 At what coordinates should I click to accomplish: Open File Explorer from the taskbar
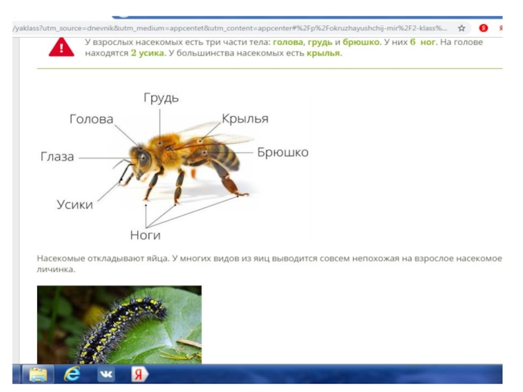(x=38, y=374)
